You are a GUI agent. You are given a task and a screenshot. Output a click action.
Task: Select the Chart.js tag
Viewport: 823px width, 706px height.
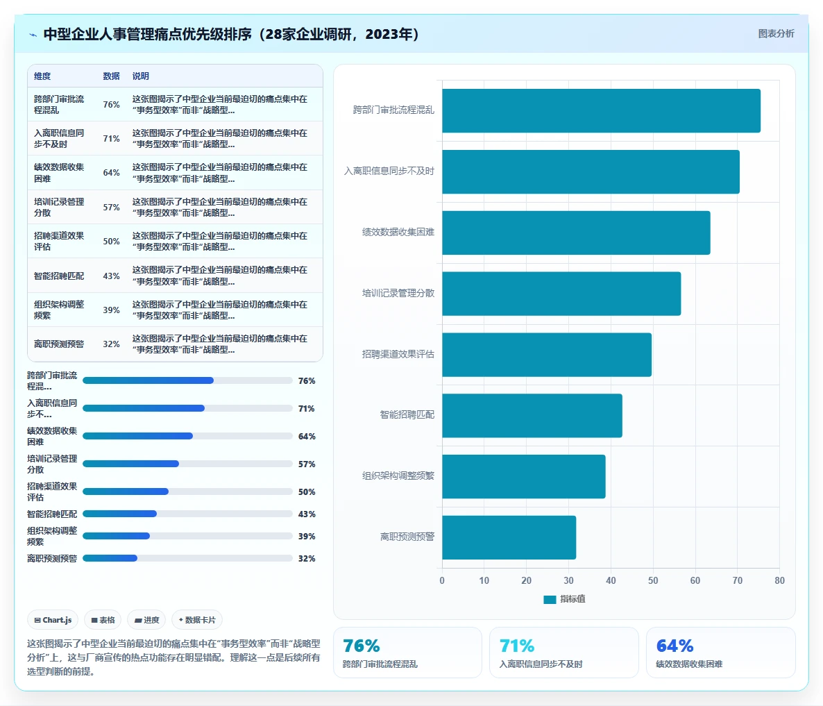(53, 620)
